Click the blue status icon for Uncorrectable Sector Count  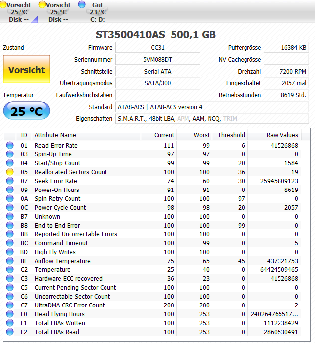[x=10, y=296]
